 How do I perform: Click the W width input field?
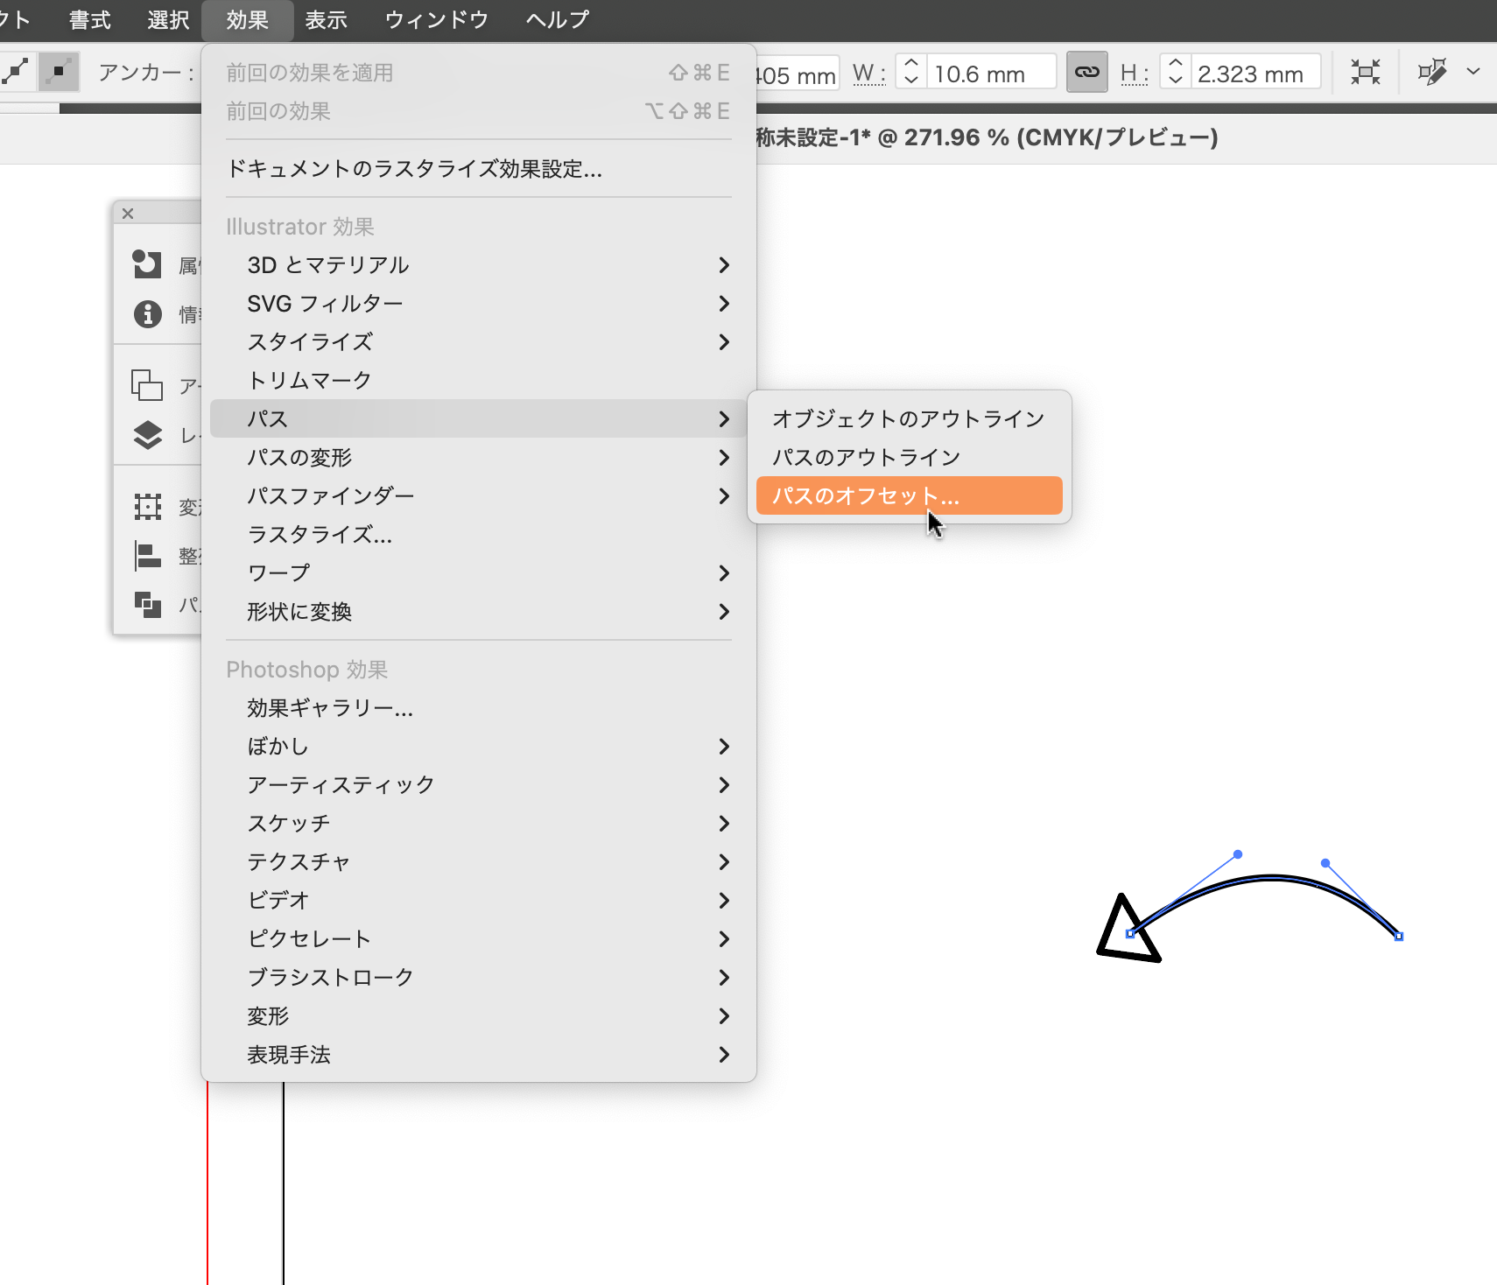point(991,74)
